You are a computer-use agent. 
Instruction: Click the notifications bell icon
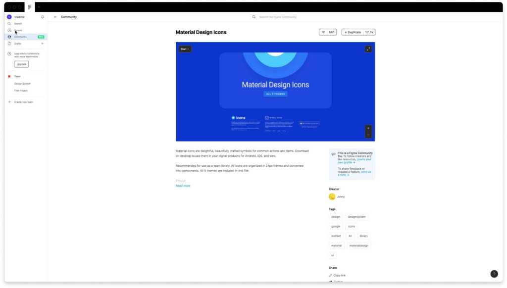(43, 17)
